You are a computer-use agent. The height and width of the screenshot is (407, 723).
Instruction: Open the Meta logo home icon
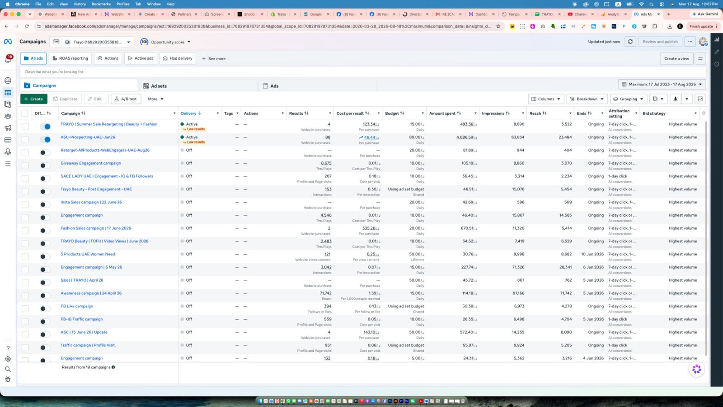(8, 42)
